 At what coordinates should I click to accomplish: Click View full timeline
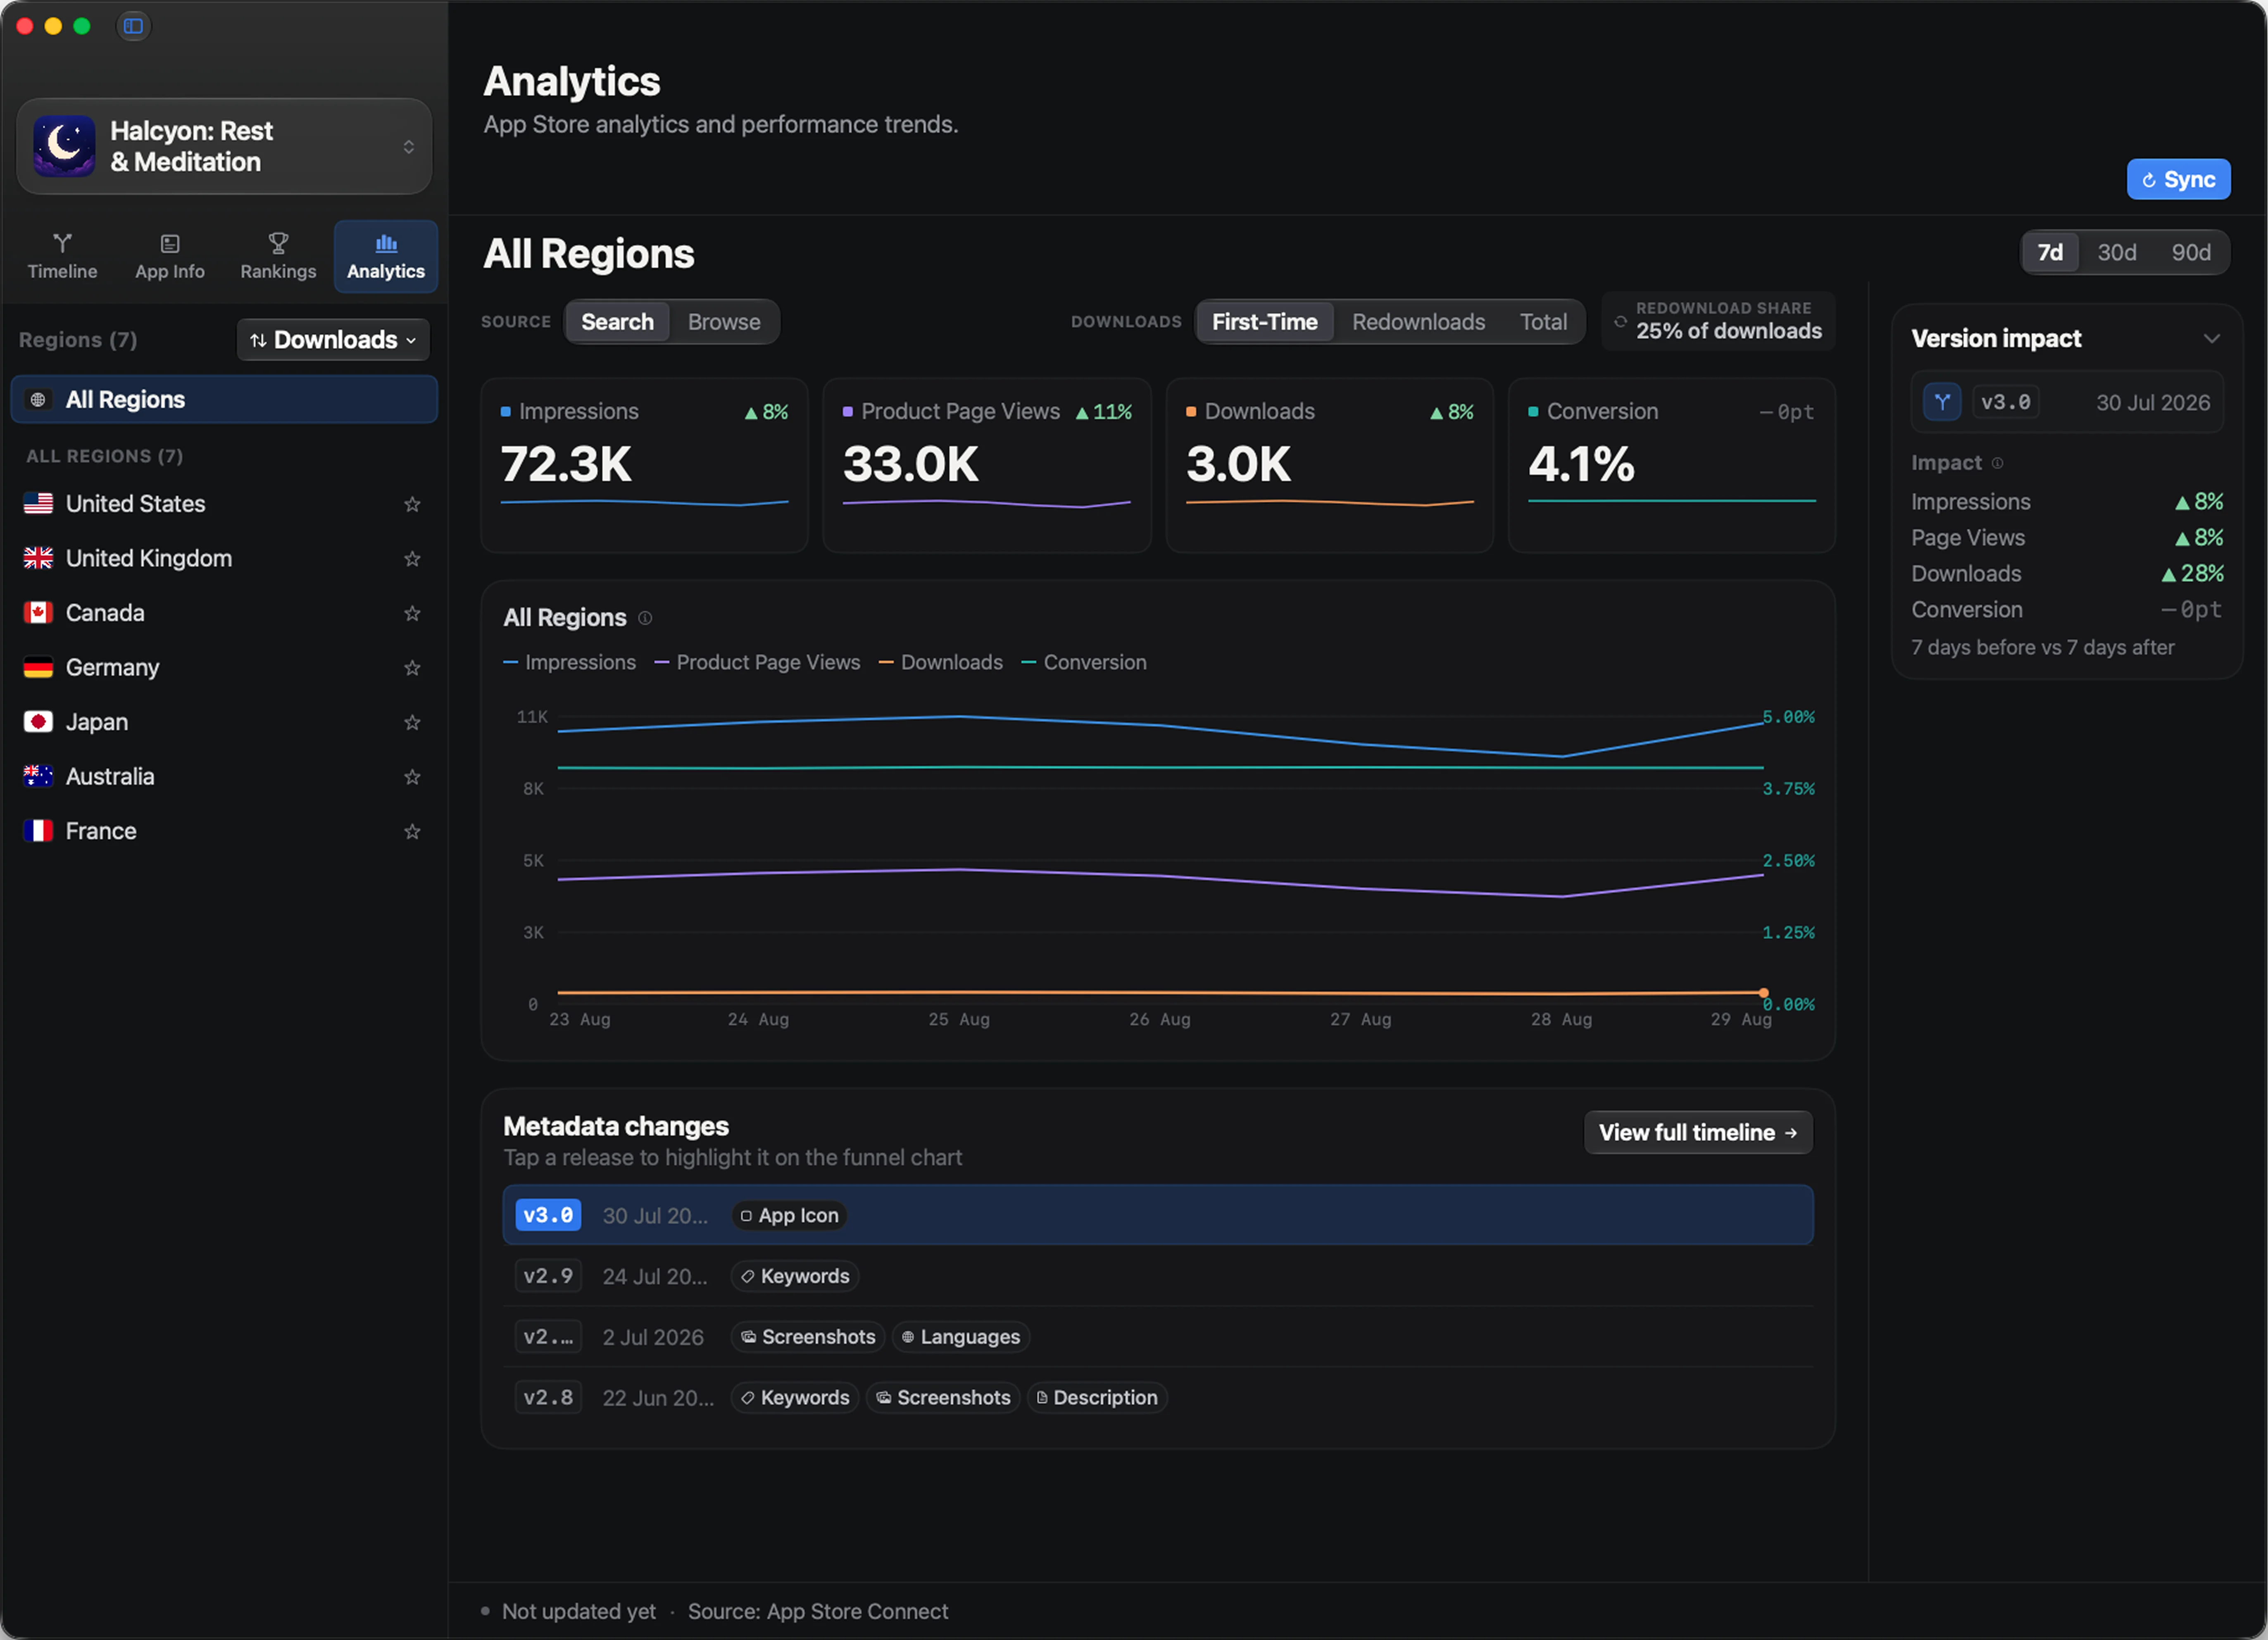point(1698,1133)
